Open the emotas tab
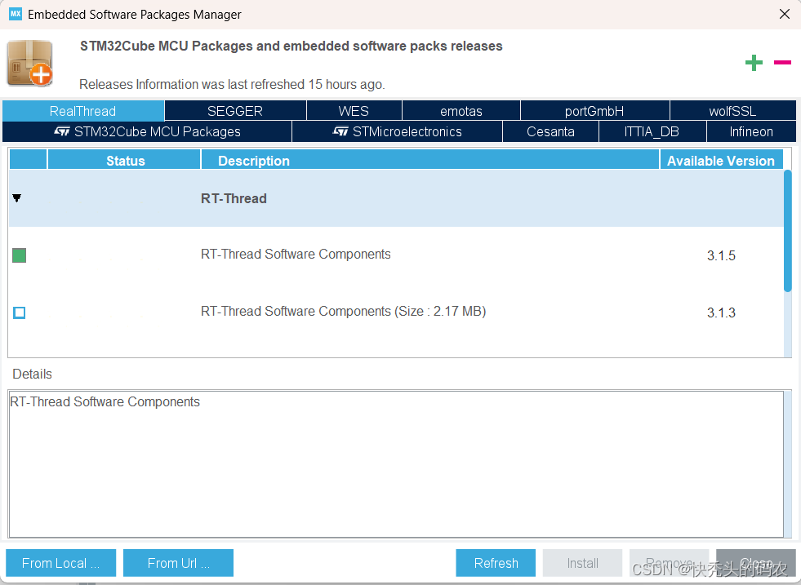801x585 pixels. point(461,111)
